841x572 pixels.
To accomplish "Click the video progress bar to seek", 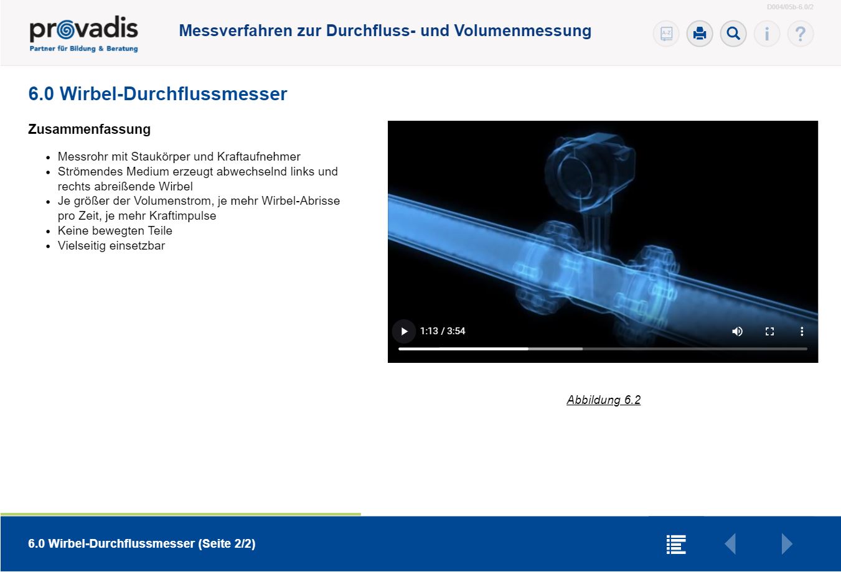I will point(603,349).
